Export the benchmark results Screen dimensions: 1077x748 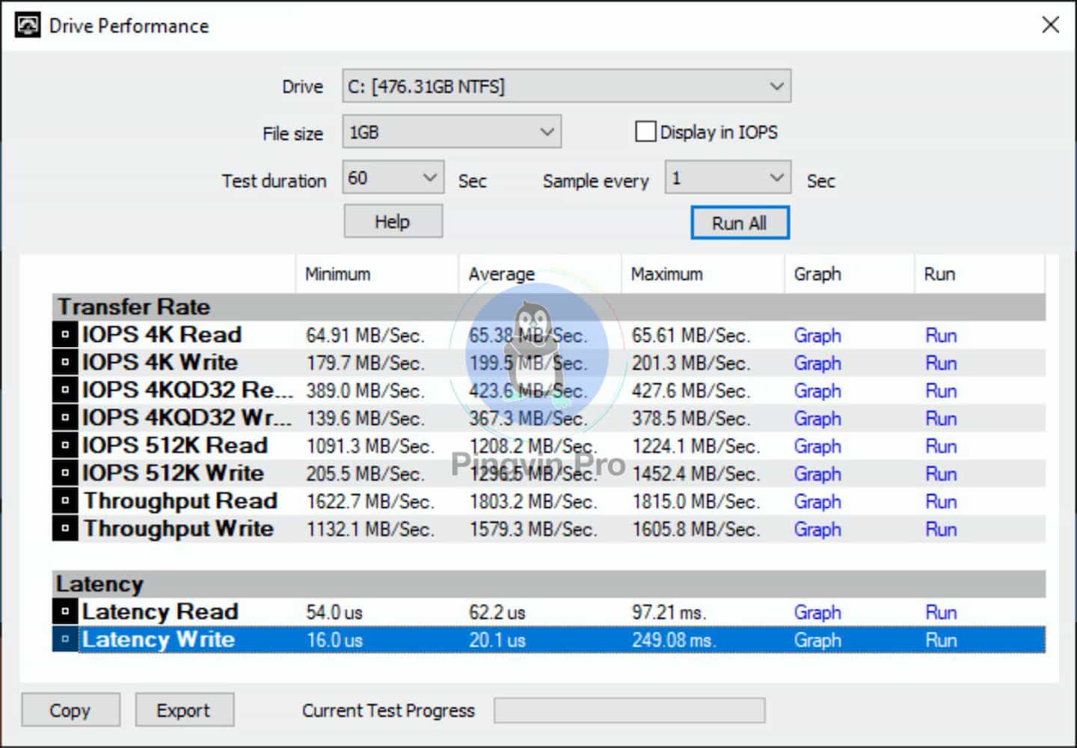[184, 709]
